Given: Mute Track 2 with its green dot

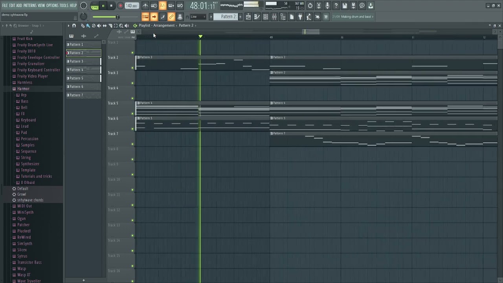Looking at the screenshot, I should click(x=132, y=68).
